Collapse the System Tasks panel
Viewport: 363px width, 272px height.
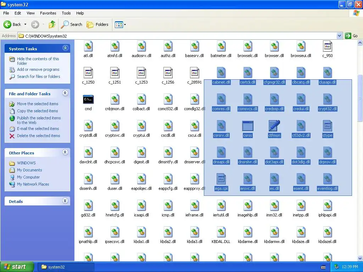pyautogui.click(x=65, y=48)
